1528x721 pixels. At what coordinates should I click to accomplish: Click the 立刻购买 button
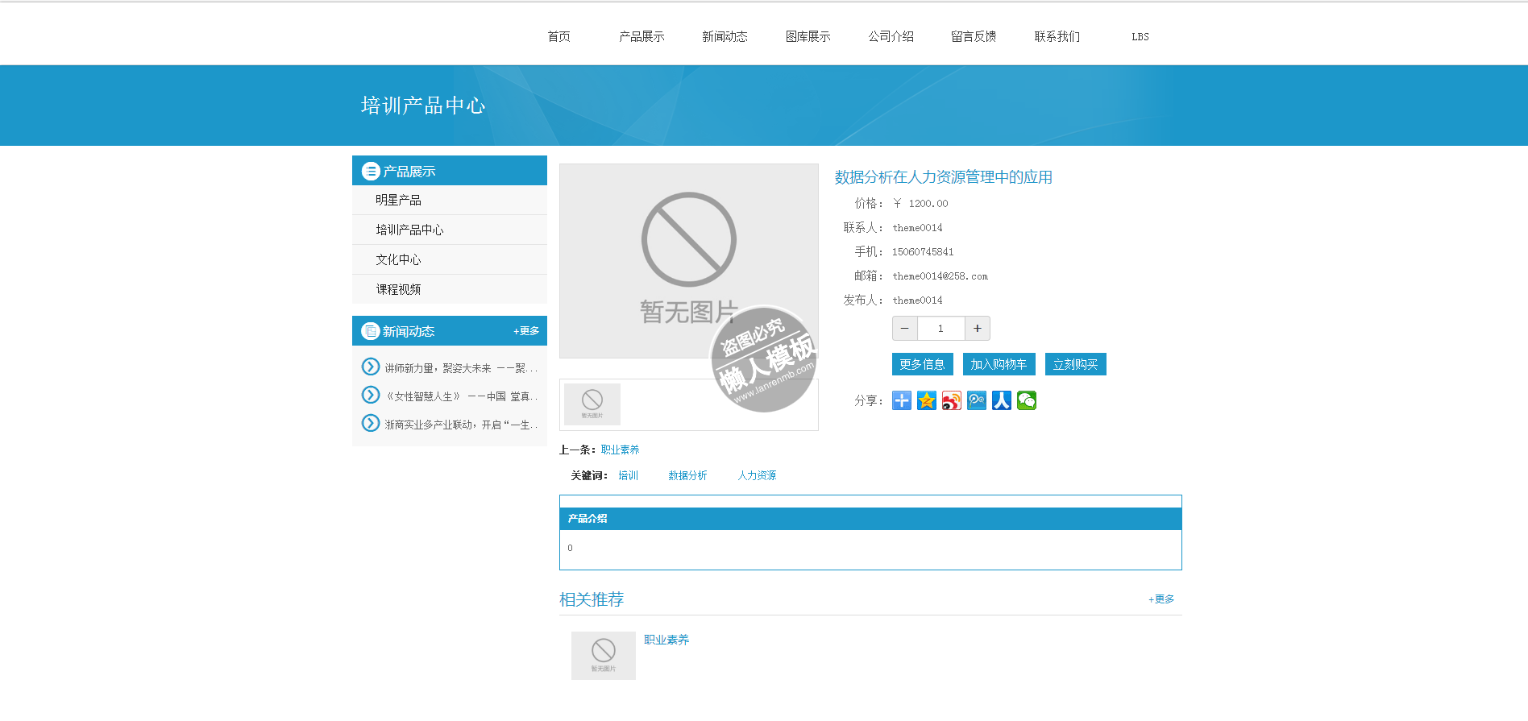pyautogui.click(x=1075, y=364)
